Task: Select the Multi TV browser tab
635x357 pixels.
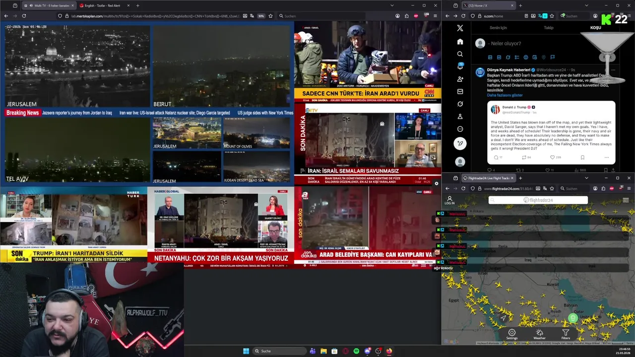Action: 48,5
